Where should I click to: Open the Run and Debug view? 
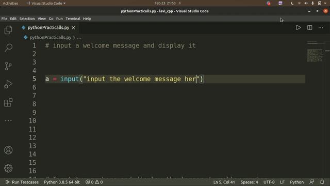tap(8, 84)
